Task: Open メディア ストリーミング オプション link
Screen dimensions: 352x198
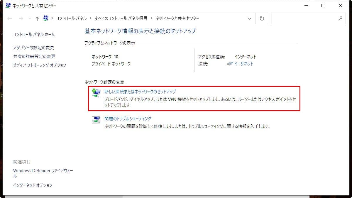Action: (x=40, y=65)
